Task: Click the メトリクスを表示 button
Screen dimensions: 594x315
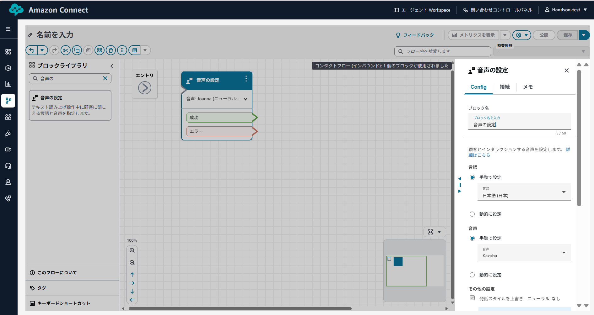Action: pos(473,35)
